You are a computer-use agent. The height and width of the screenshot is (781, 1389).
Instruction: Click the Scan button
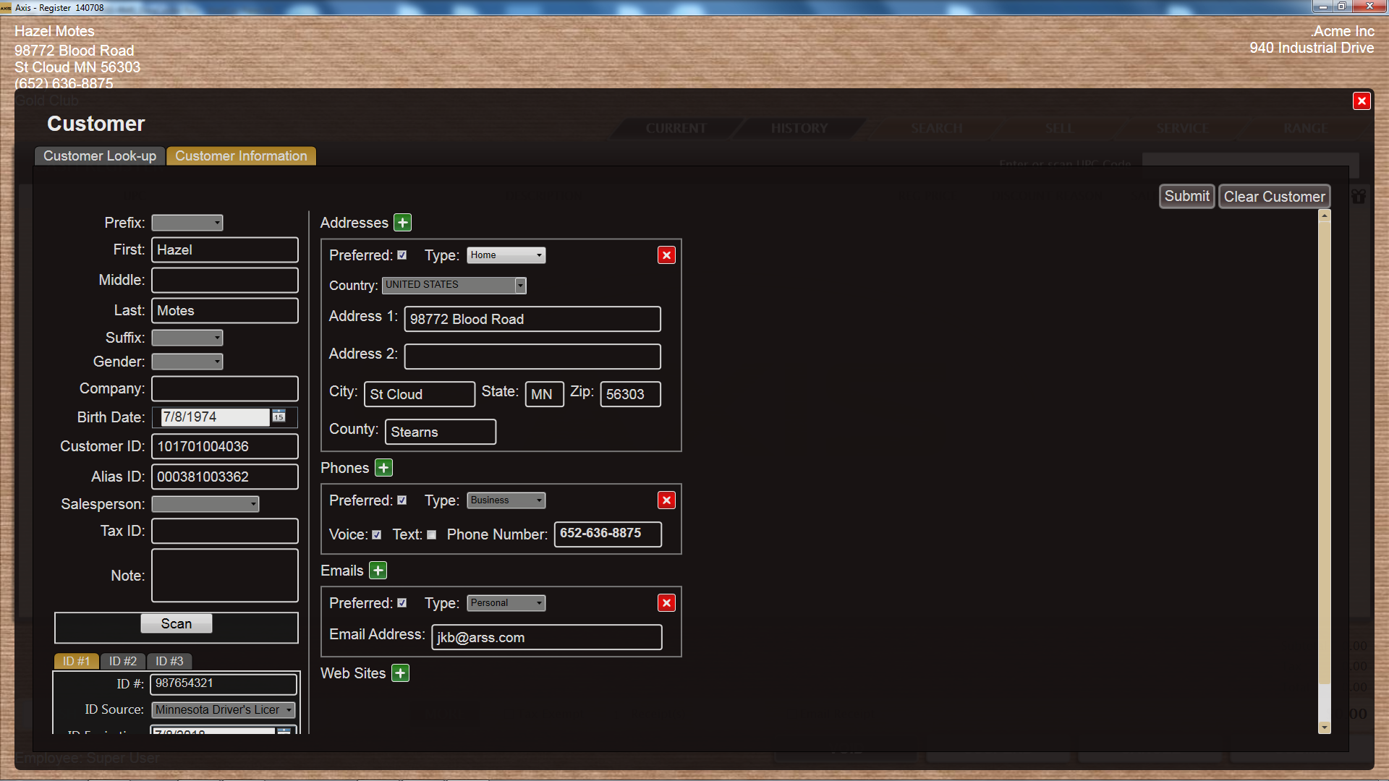click(x=177, y=623)
